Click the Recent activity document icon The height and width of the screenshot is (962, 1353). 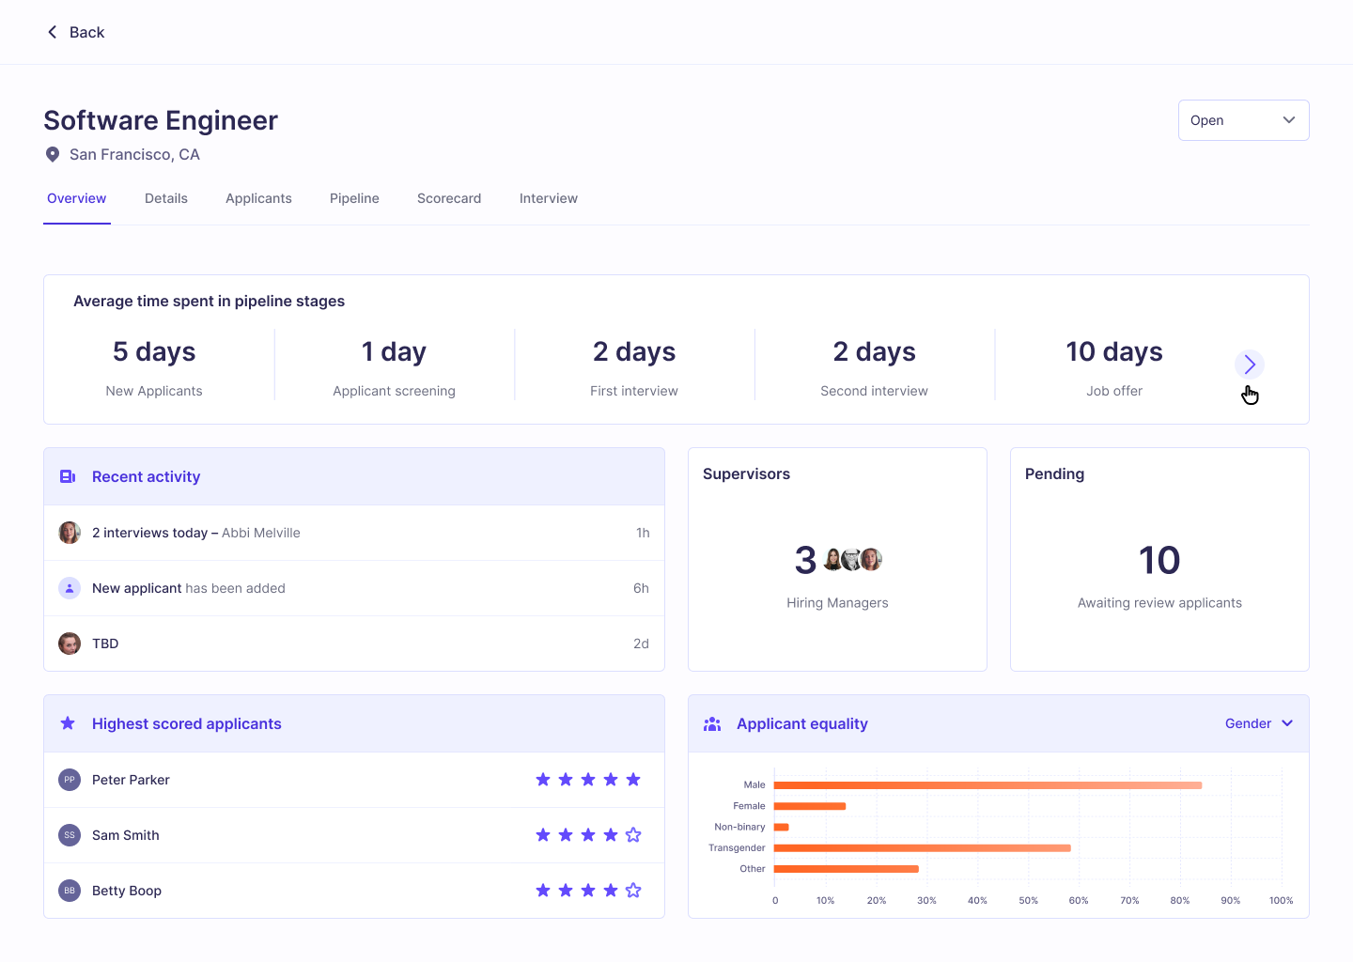pyautogui.click(x=67, y=476)
